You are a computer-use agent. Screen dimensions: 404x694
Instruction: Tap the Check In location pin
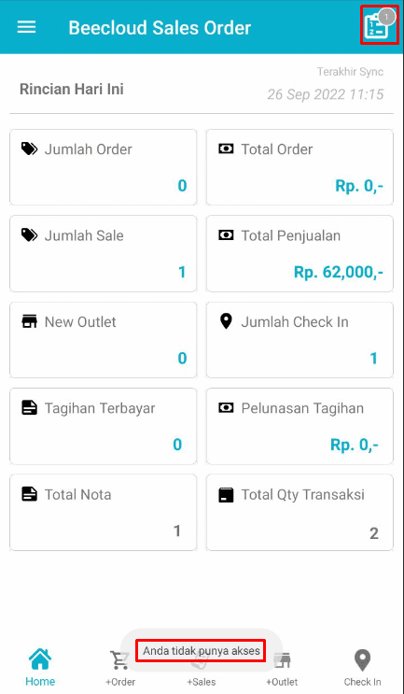coord(362,660)
